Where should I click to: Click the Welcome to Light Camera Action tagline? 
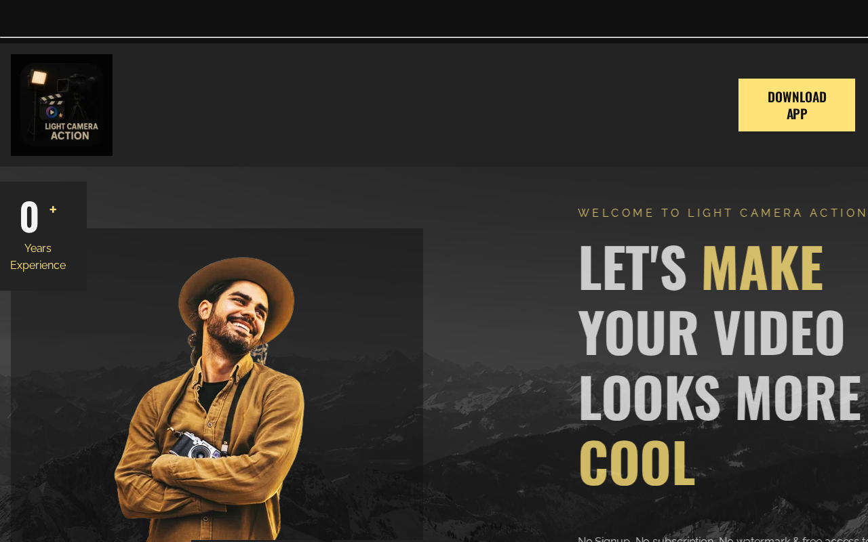723,213
